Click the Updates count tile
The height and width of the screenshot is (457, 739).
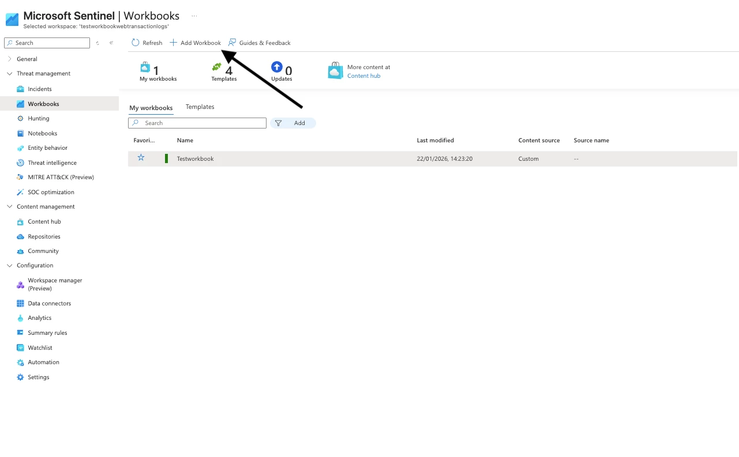coord(282,71)
